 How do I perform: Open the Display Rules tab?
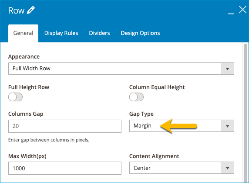[61, 33]
